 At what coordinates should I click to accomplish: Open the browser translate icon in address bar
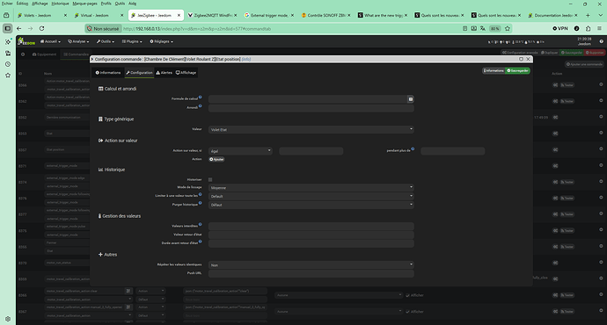click(x=483, y=29)
